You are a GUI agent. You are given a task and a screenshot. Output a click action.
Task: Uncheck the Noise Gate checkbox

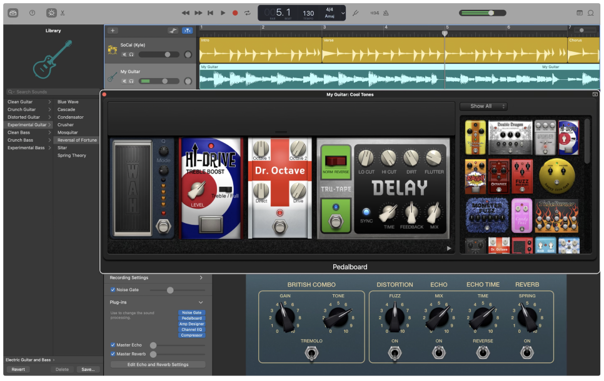(x=113, y=290)
